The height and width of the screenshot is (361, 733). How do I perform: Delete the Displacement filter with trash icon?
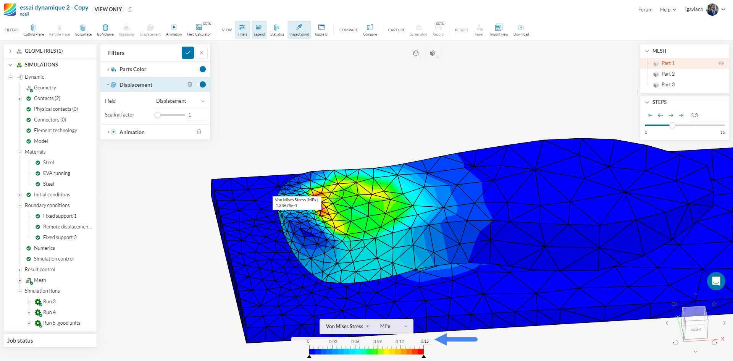(x=190, y=84)
